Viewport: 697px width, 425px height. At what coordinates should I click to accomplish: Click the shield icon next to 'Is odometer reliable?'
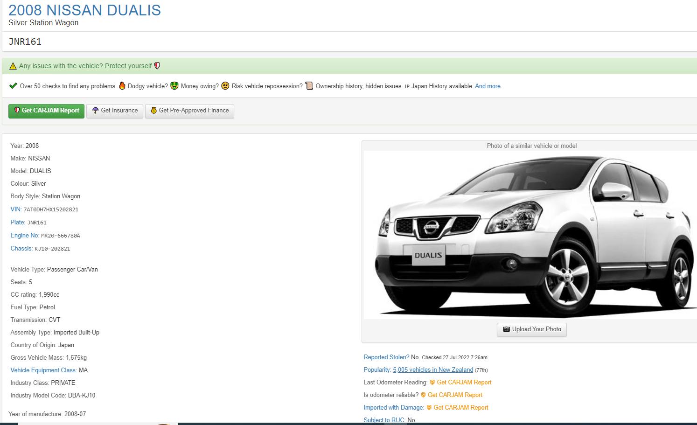424,395
